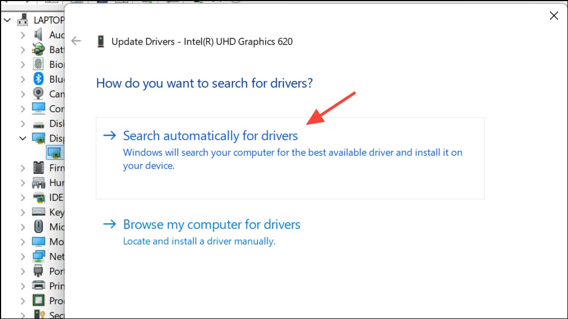Expand the Batteries category chevron
This screenshot has height=319, width=568.
(x=23, y=50)
